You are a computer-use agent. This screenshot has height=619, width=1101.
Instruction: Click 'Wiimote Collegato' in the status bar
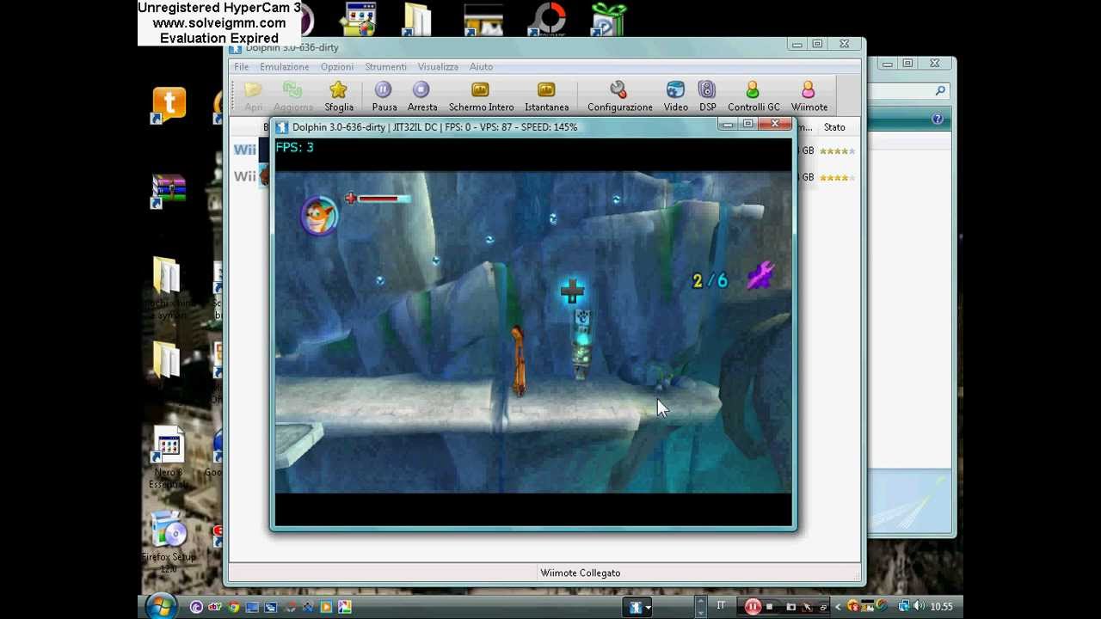click(580, 573)
